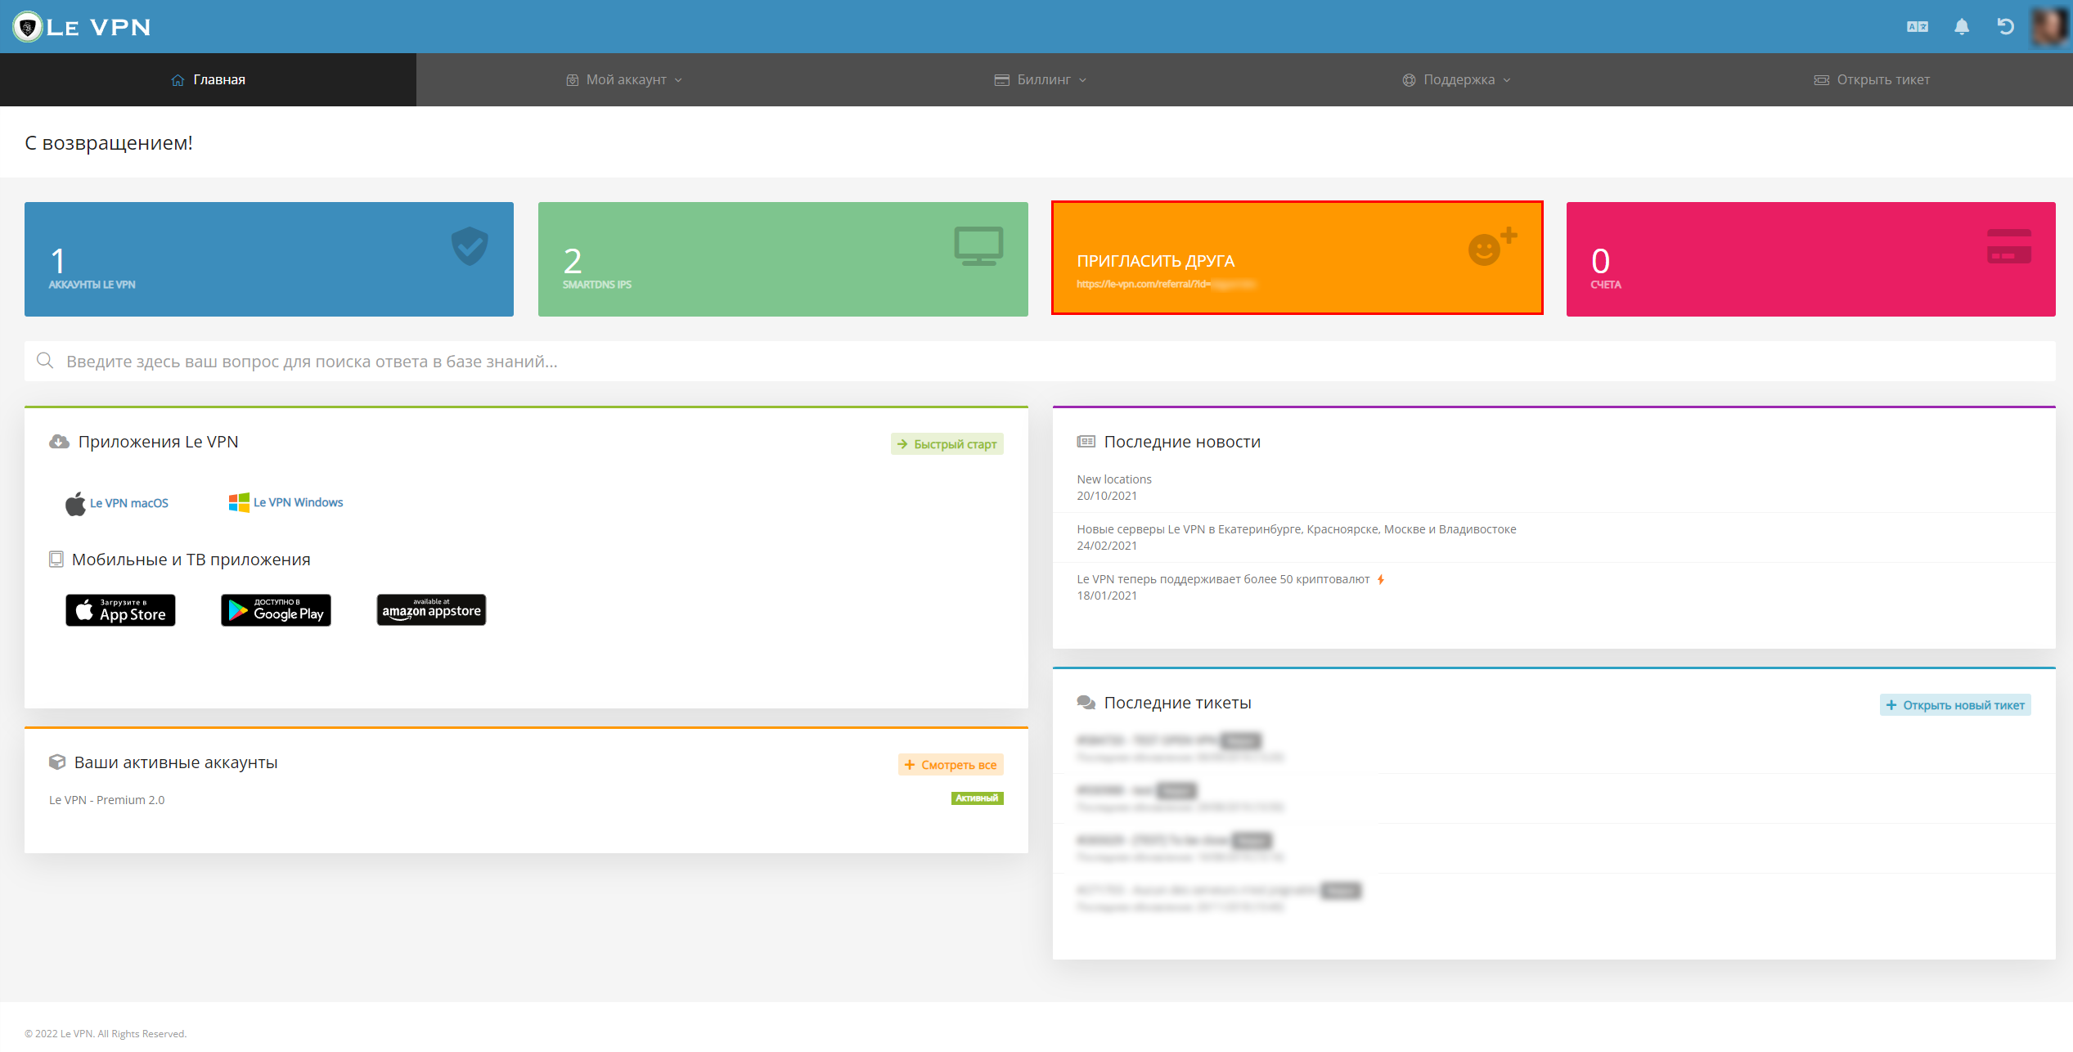Click the credit card icon on Счета tile

(x=2009, y=246)
